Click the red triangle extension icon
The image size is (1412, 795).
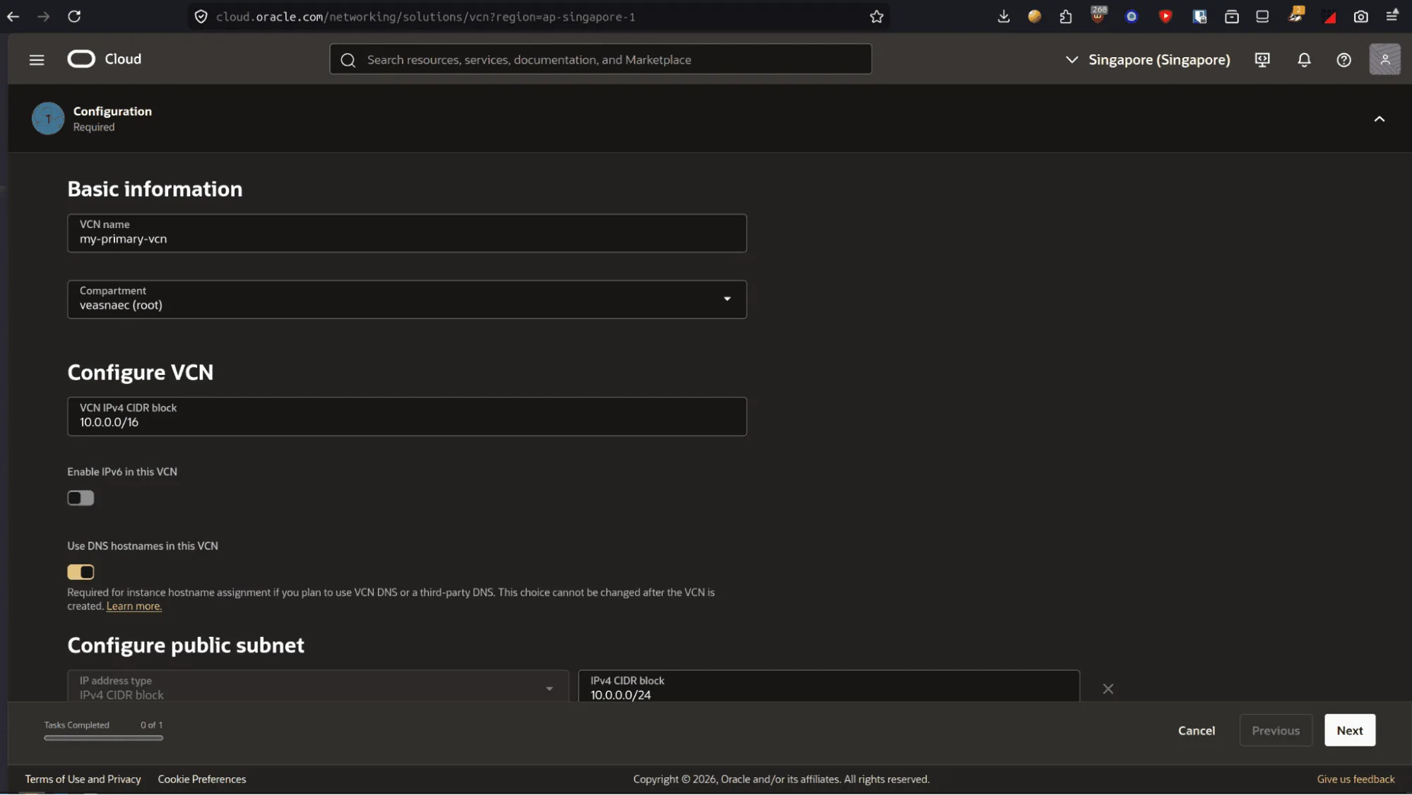[x=1330, y=18]
